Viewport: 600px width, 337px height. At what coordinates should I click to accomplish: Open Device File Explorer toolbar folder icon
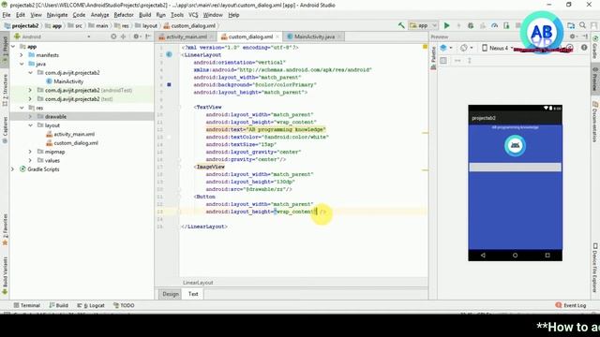click(571, 25)
